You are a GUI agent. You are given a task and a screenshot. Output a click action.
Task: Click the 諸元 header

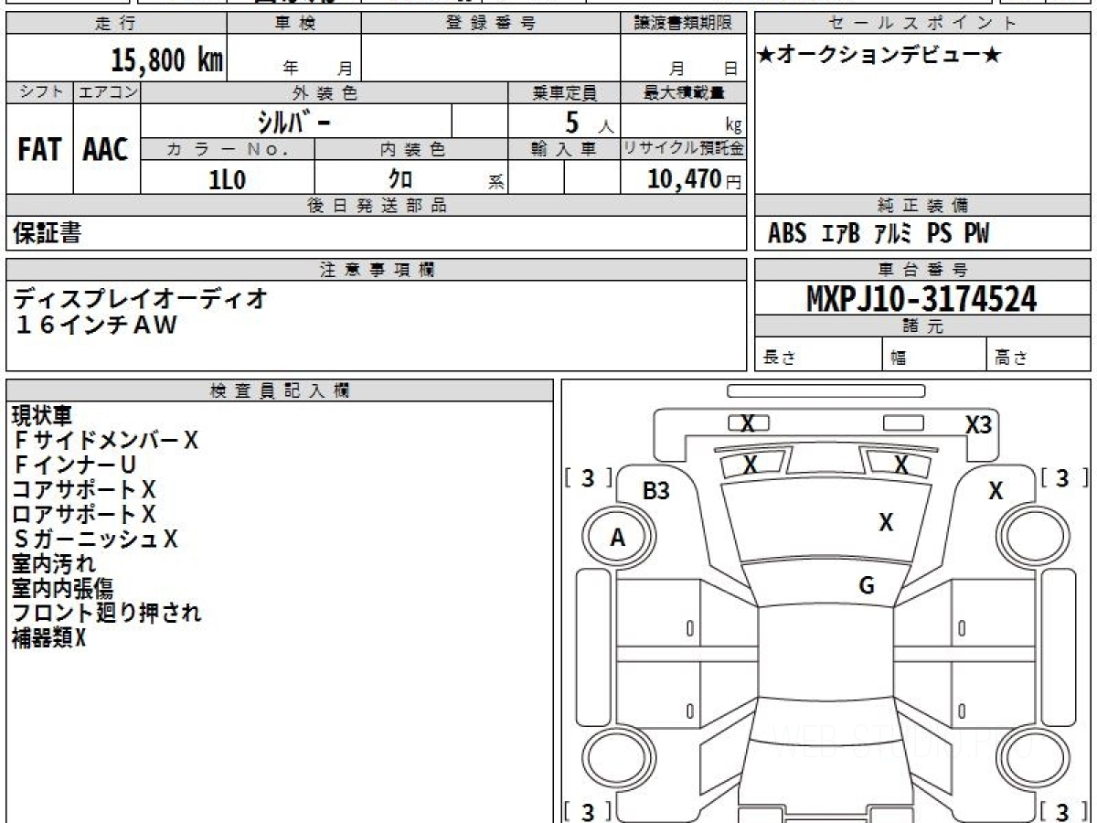(923, 326)
